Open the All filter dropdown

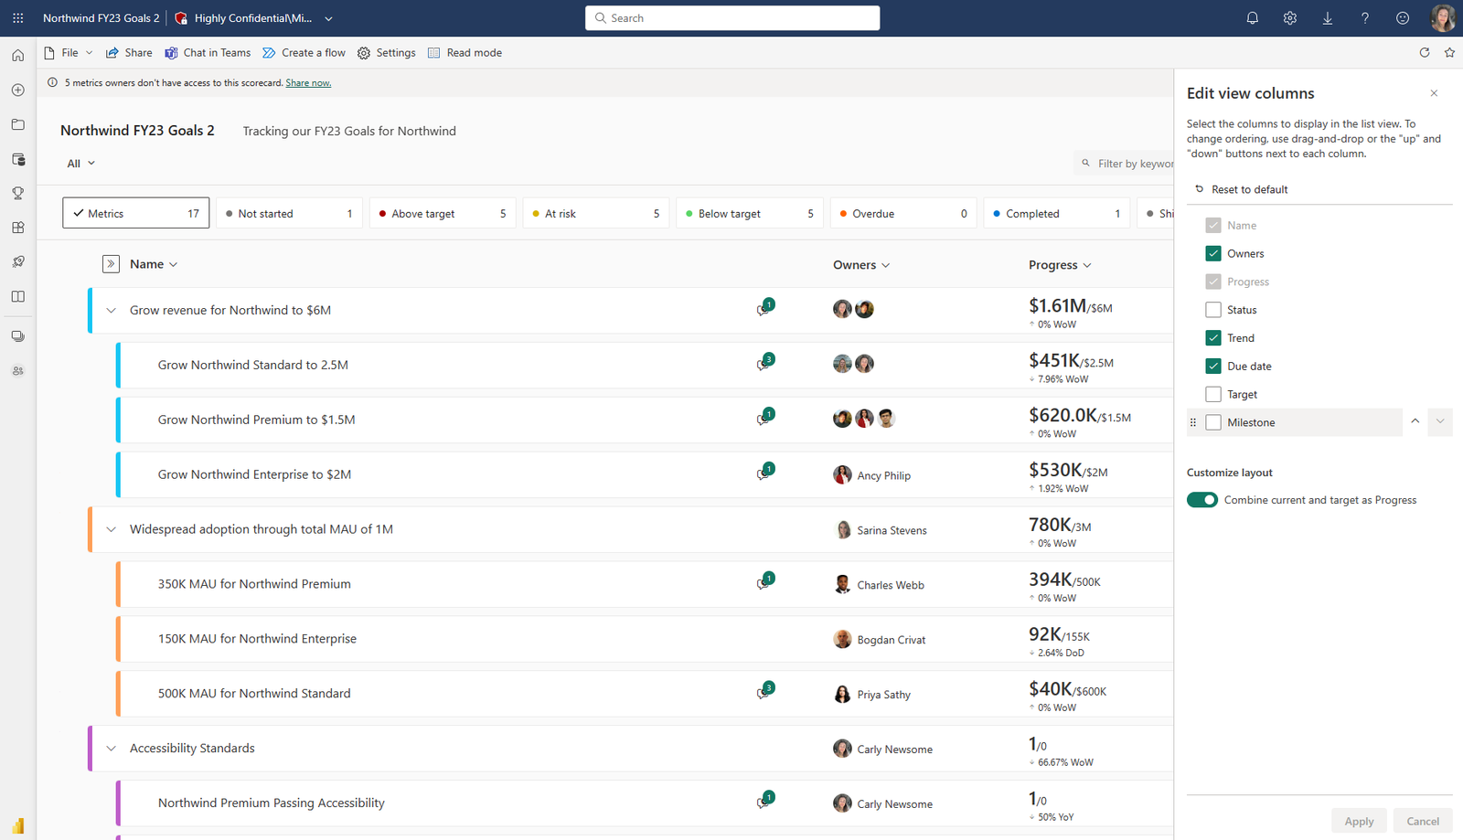click(80, 164)
